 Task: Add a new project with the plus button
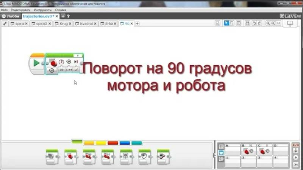(x=63, y=16)
